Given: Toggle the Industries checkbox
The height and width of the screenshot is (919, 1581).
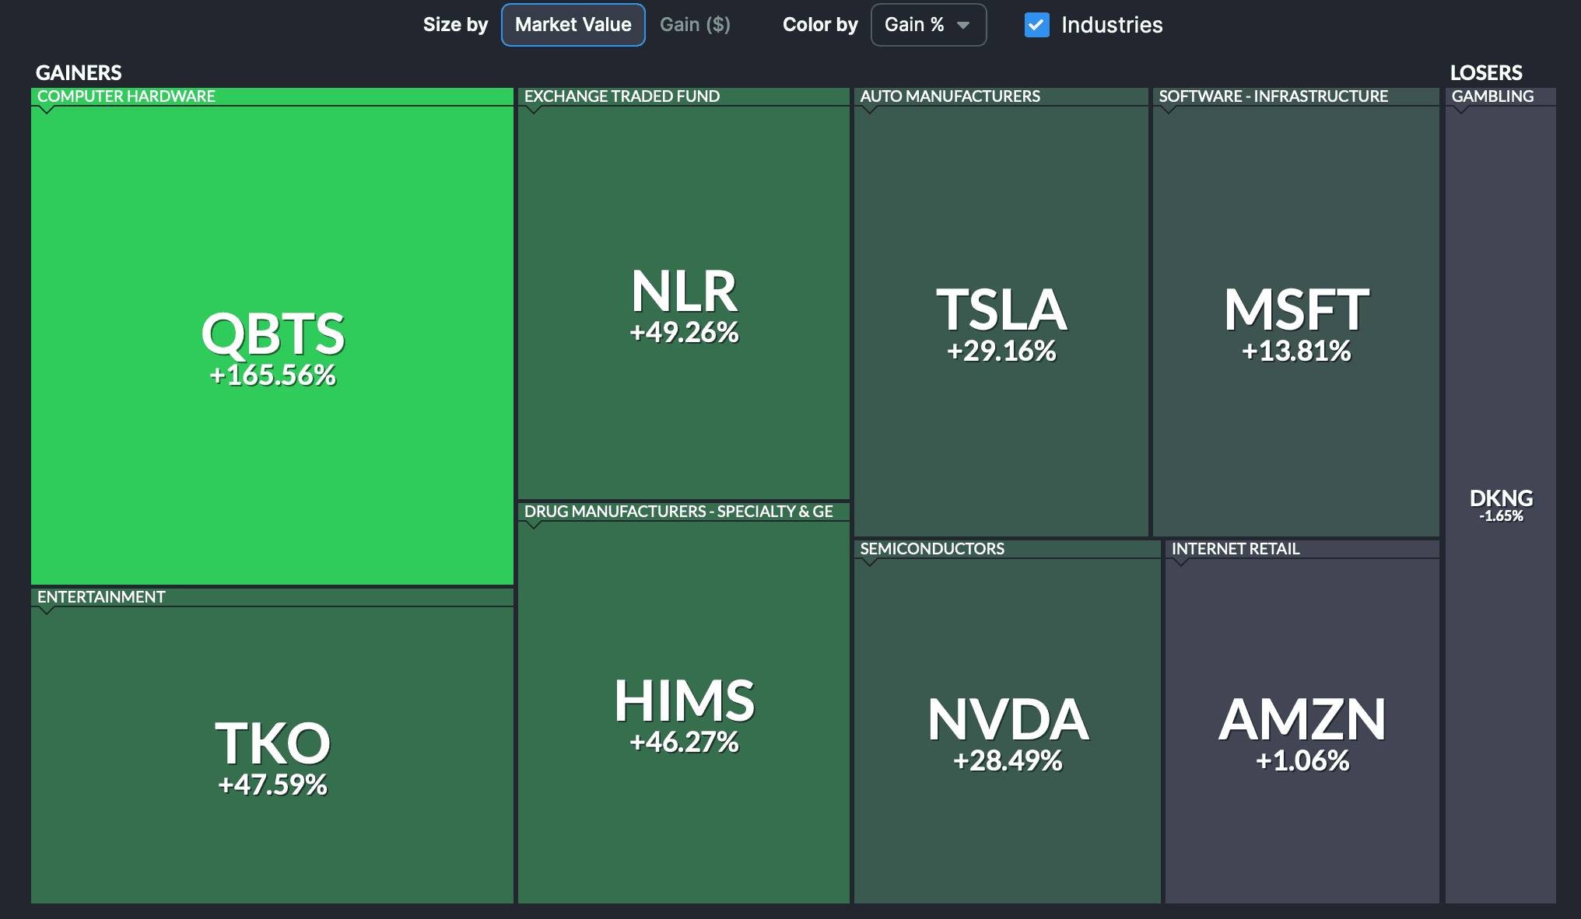Looking at the screenshot, I should (1037, 25).
